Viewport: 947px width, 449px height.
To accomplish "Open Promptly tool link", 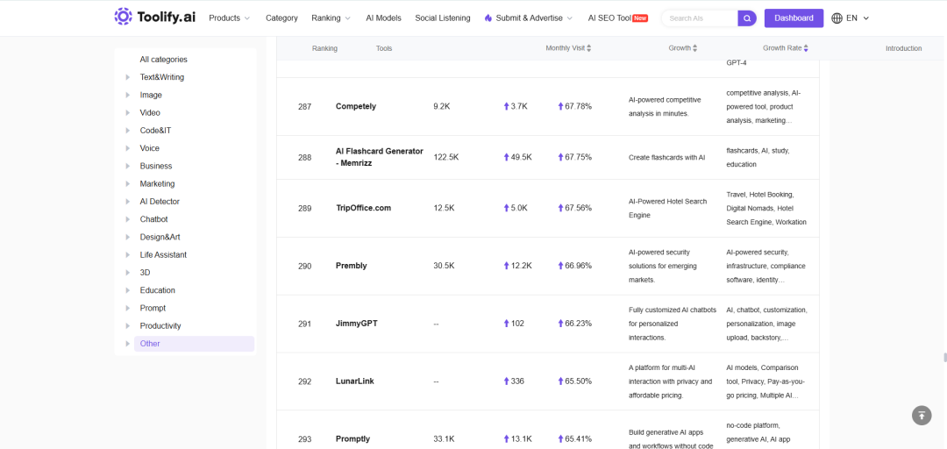I will (x=352, y=438).
